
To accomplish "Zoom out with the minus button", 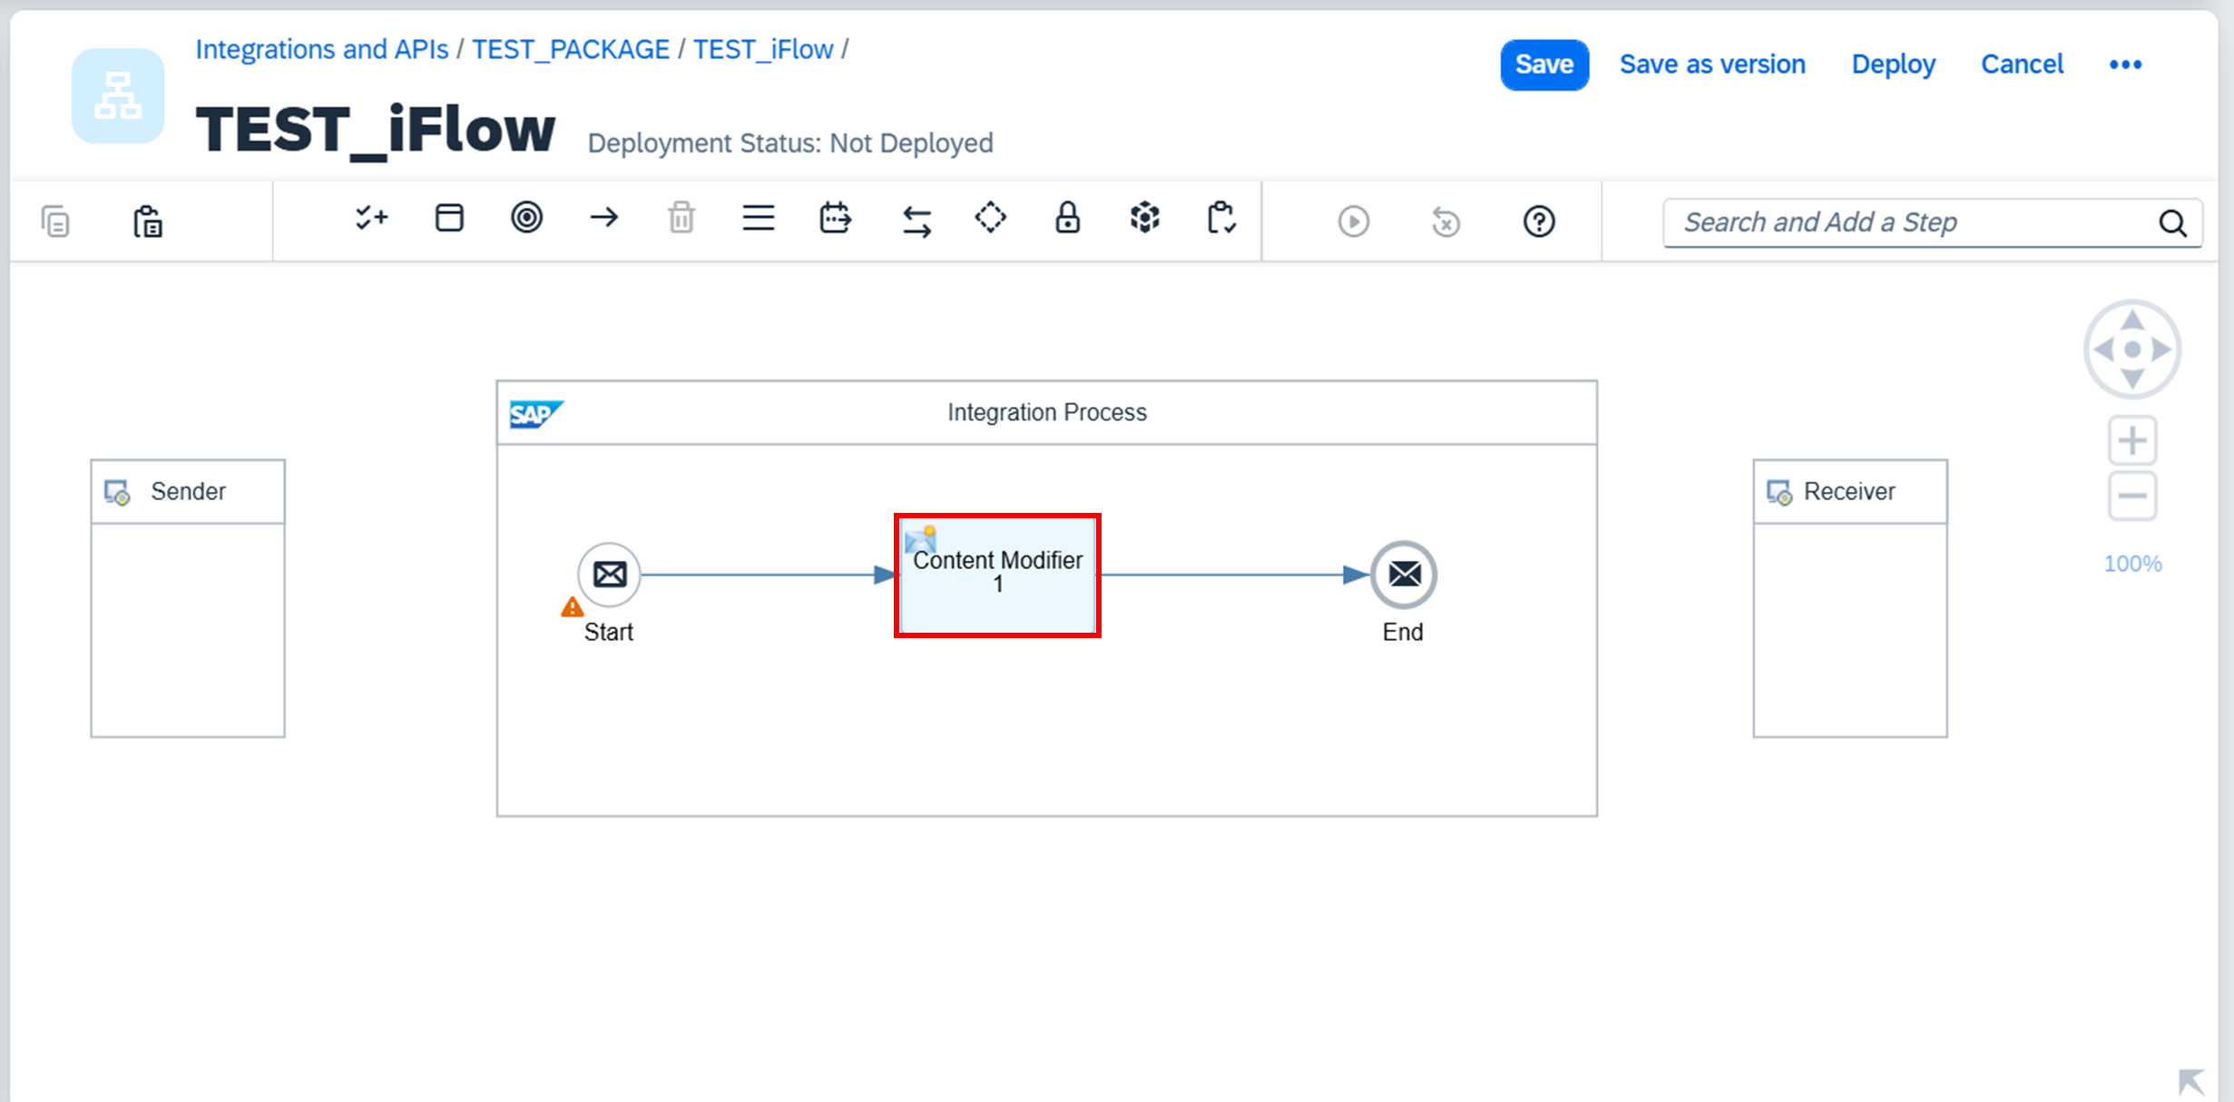I will click(2131, 496).
